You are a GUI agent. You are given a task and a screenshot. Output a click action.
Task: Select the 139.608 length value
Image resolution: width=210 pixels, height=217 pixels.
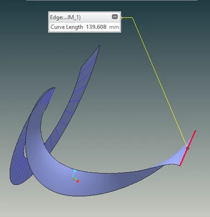96,27
